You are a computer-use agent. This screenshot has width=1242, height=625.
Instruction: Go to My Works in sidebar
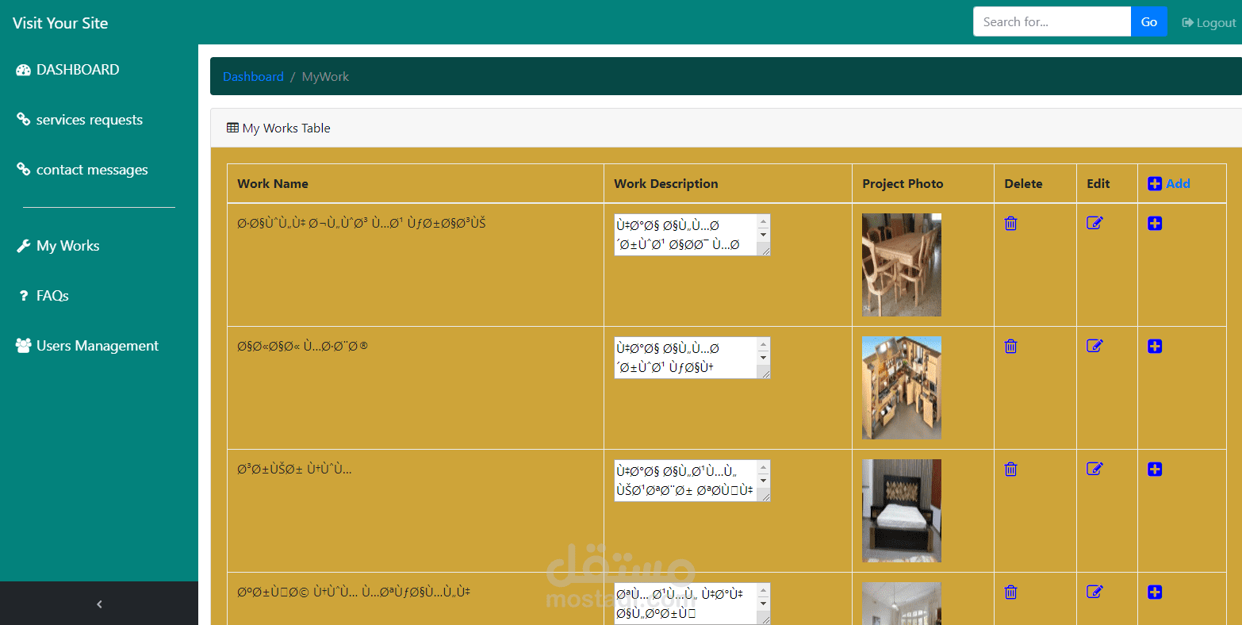pos(58,246)
